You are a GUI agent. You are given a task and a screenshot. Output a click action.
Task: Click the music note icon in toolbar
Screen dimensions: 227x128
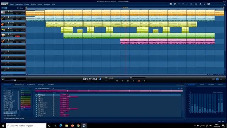[200, 4]
